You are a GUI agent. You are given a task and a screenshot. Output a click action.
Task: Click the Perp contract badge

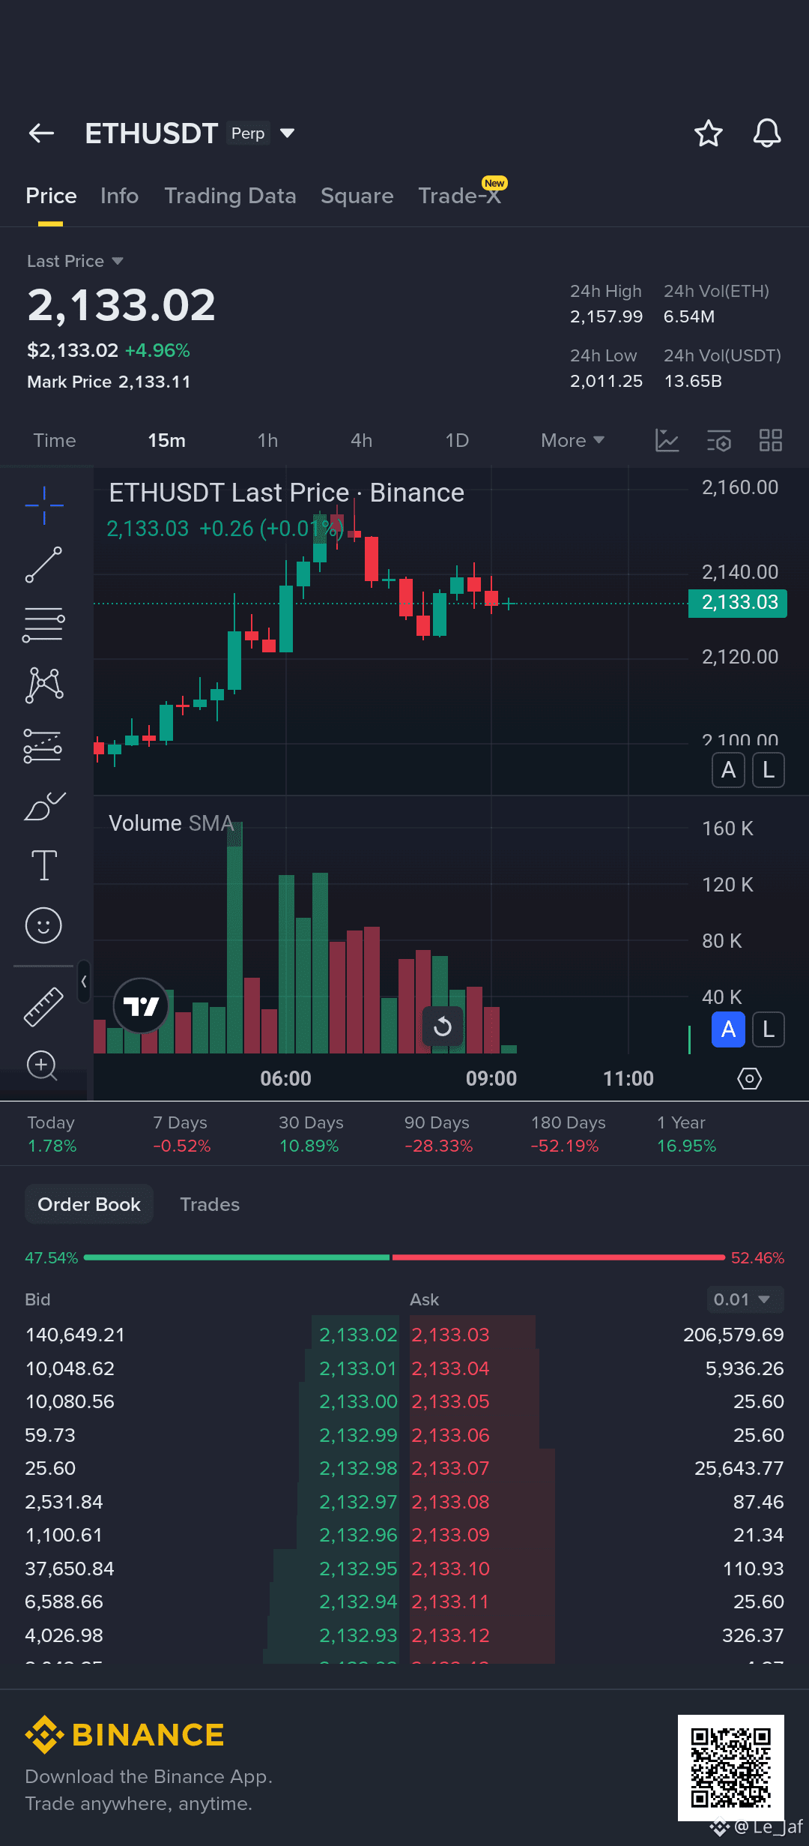coord(248,133)
